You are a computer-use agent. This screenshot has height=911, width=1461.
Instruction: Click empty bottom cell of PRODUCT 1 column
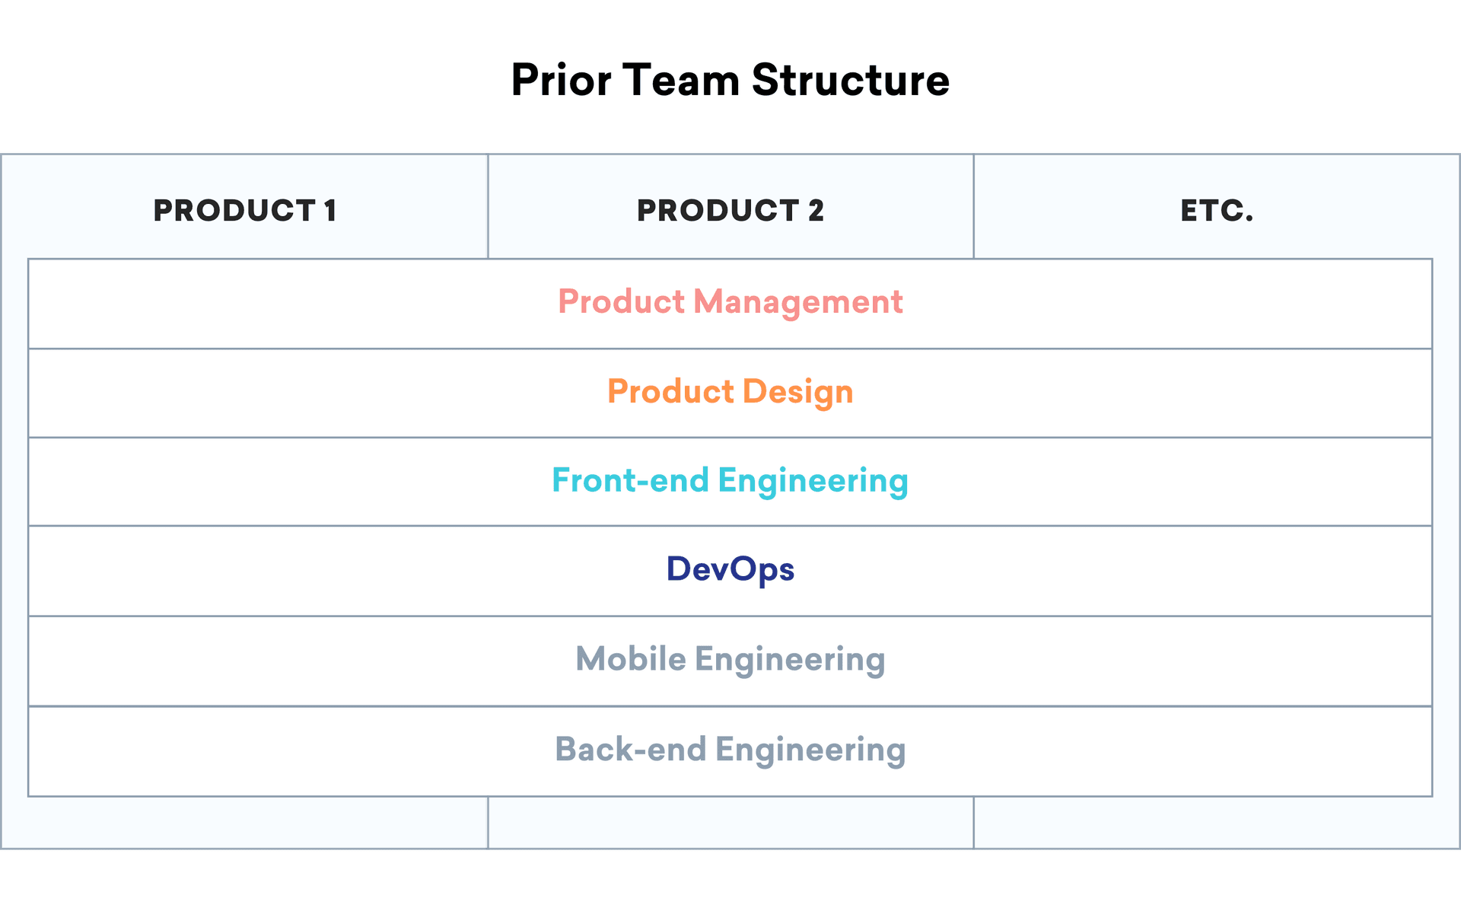(244, 822)
